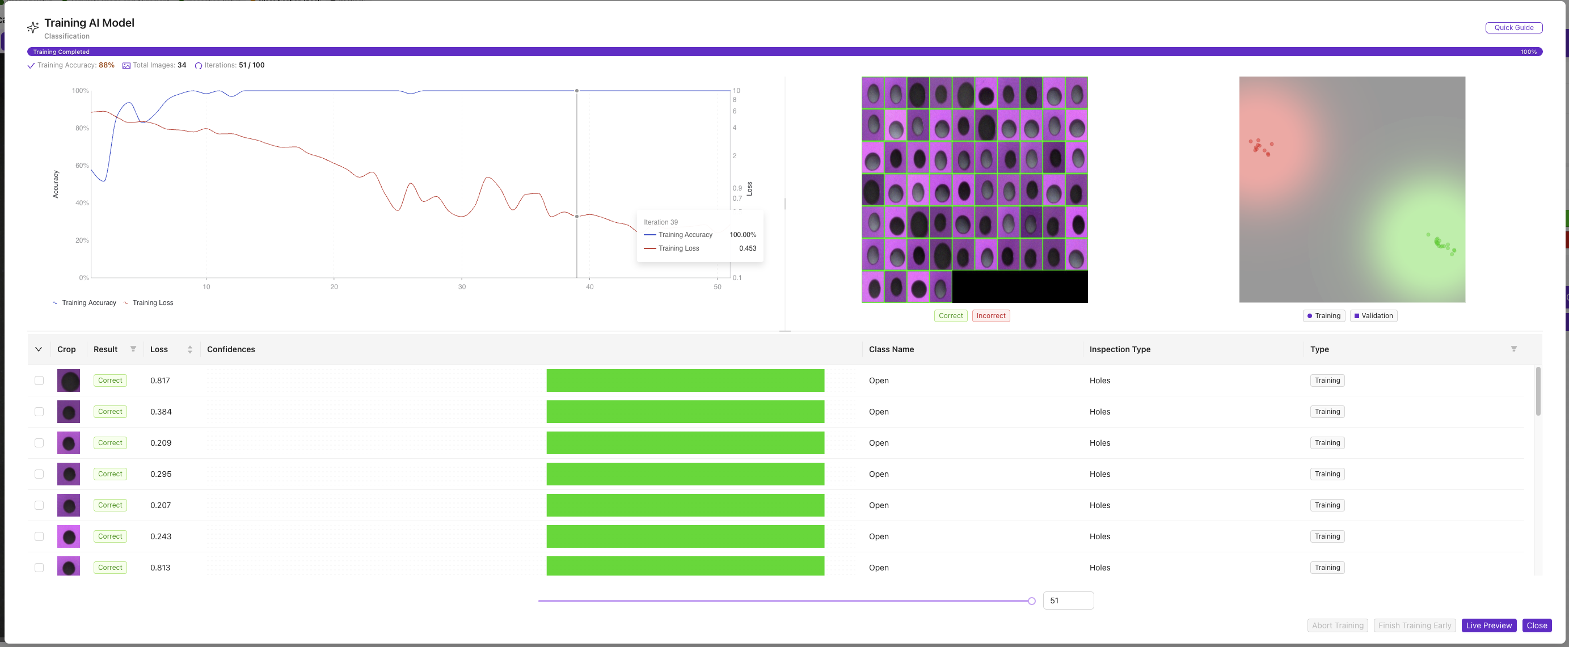Toggle the Validation points filter under scatter plot
Screen dimensions: 1569x647
(1373, 316)
